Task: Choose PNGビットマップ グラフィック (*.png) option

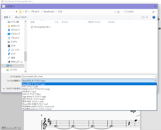Action: tap(89, 89)
